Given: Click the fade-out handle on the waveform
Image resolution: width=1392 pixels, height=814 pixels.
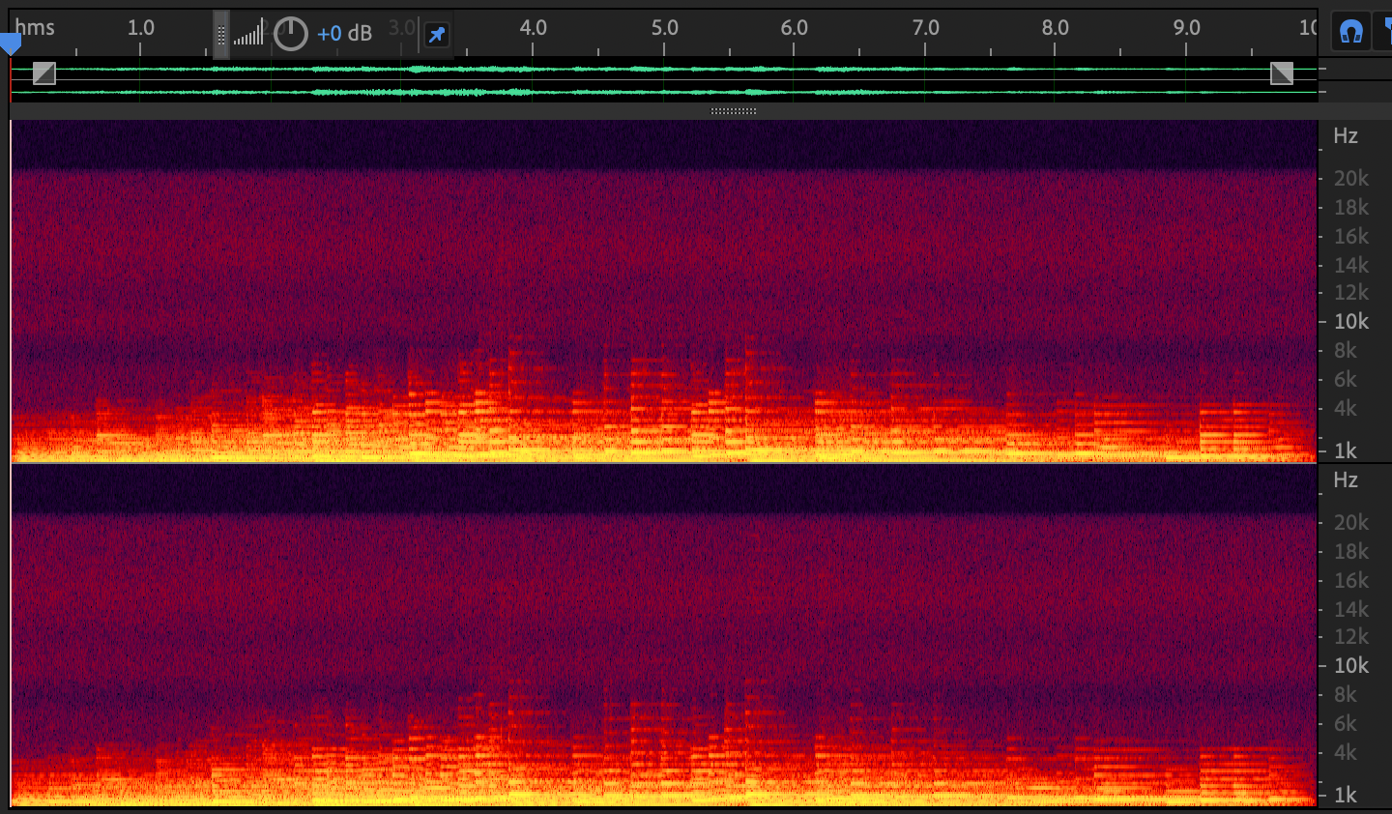Looking at the screenshot, I should 1282,73.
